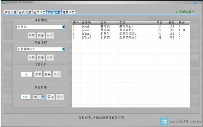203x127 pixels.
Task: Click the snowflake im2828 logo
Action: click(x=164, y=121)
